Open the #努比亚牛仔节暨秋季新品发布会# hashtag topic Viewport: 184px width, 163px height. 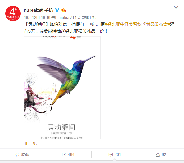137,24
